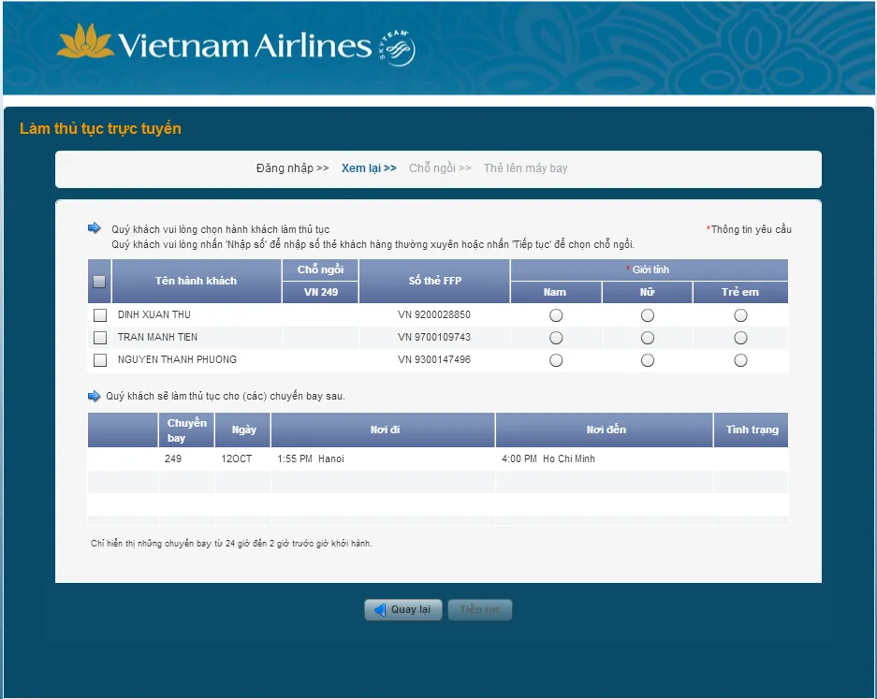877x699 pixels.
Task: Open the Xem lại step
Action: [369, 168]
